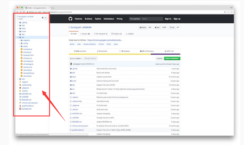The height and width of the screenshot is (145, 244).
Task: Reload the page with refresh icon
Action: (x=24, y=12)
